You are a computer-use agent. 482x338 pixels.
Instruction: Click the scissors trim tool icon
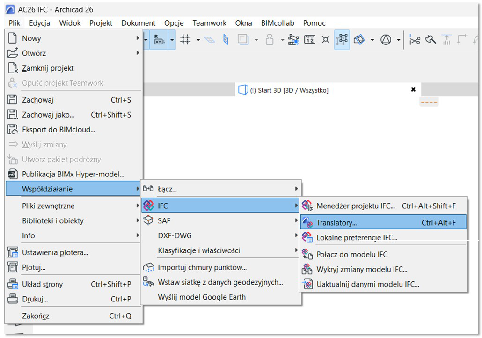point(414,40)
